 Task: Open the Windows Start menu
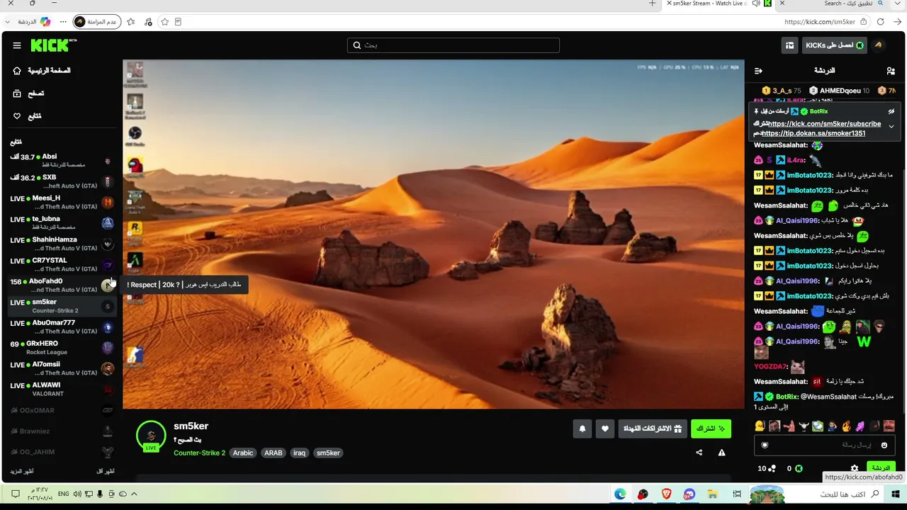[895, 494]
